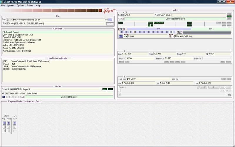Click the Qf field showing 0.134
Viewport: 235px width, 147px height.
[220, 54]
